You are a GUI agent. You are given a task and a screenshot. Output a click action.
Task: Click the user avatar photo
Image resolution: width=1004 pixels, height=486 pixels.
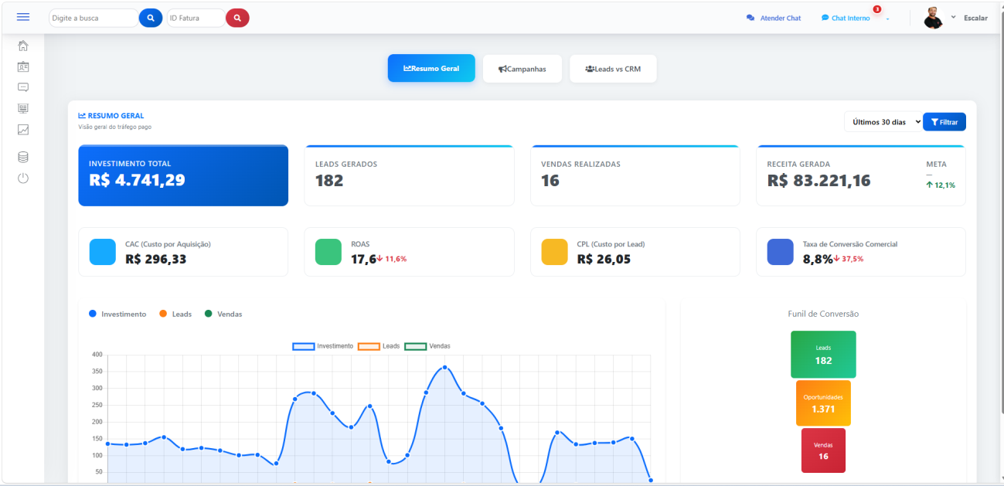pos(934,18)
